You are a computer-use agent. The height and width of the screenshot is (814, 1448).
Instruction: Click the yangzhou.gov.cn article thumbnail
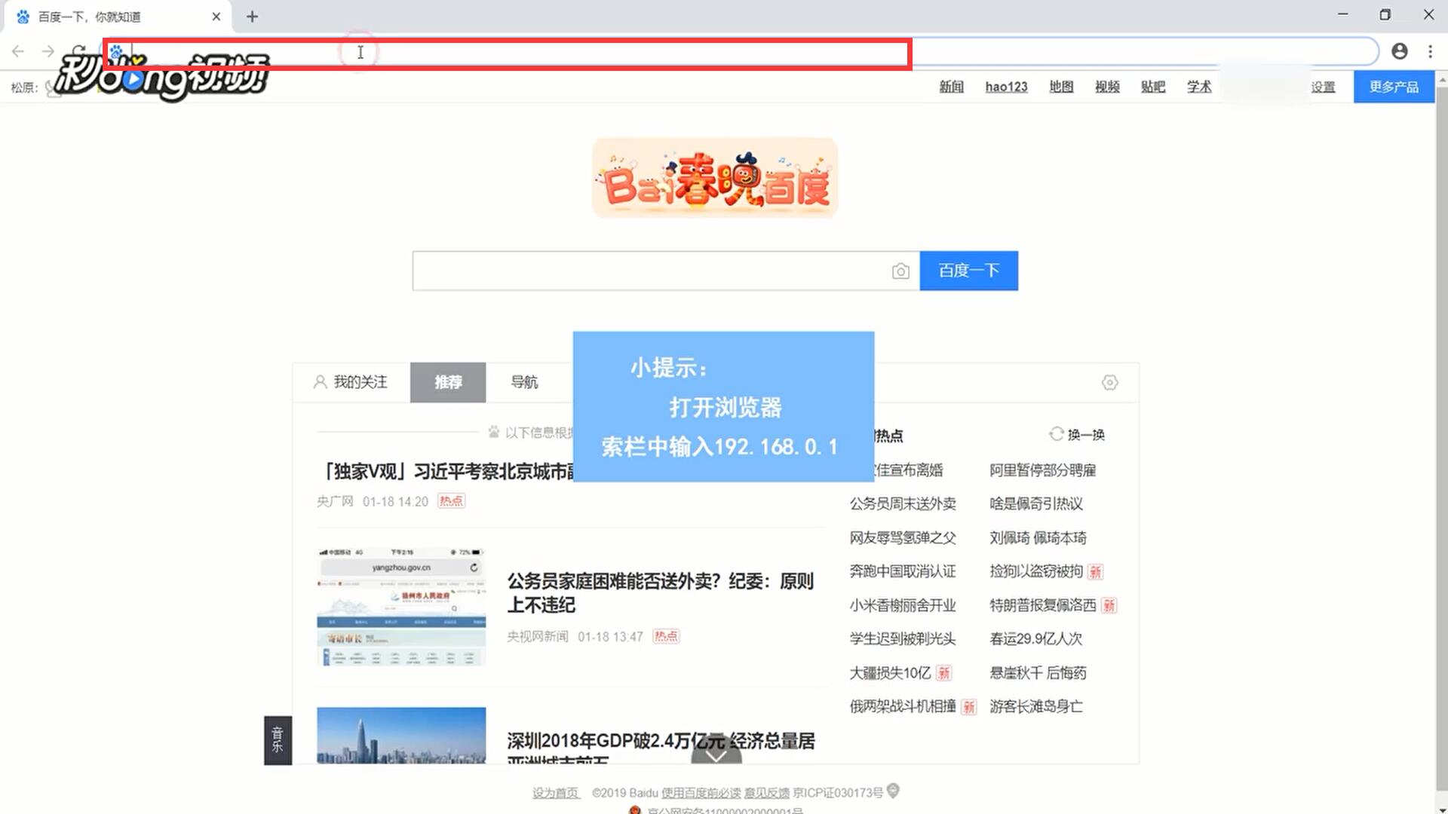click(x=401, y=607)
